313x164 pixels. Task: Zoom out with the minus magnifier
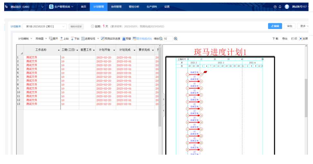[161, 39]
